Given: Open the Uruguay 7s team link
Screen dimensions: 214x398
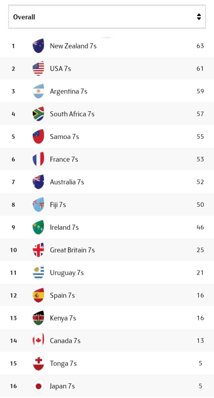Looking at the screenshot, I should [x=67, y=273].
